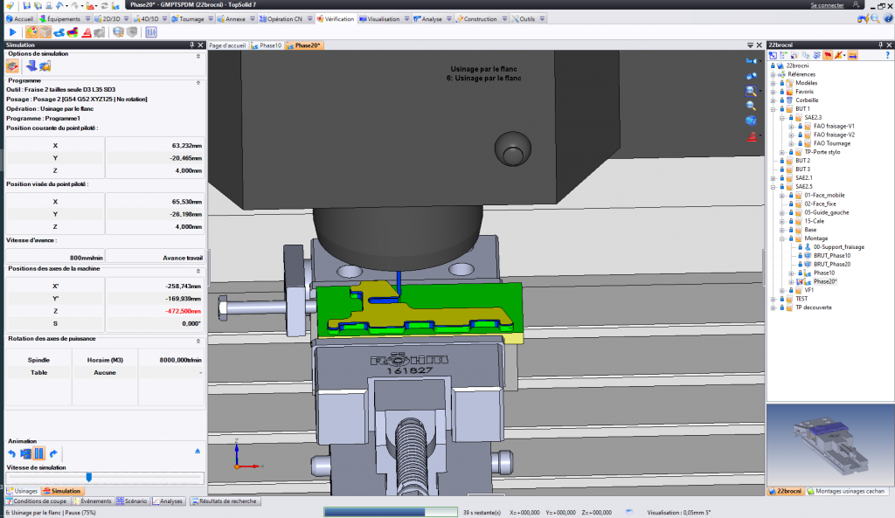
Task: Click the sliders settings icon in toolbar
Action: (151, 32)
